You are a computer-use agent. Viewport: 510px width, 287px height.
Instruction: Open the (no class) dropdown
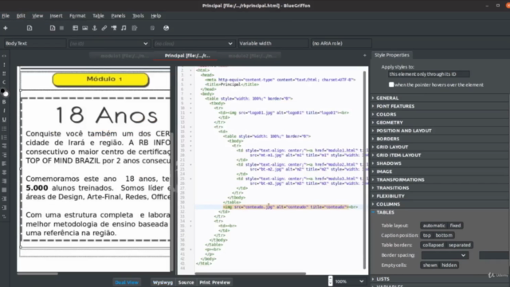coord(194,43)
